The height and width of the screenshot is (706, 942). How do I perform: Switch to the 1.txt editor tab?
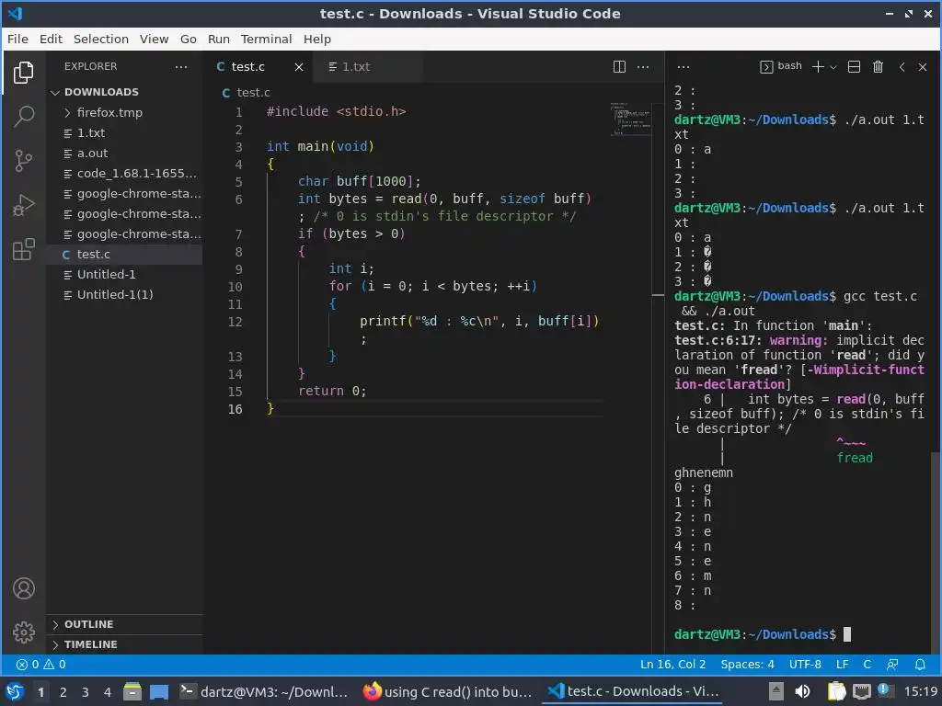(356, 66)
